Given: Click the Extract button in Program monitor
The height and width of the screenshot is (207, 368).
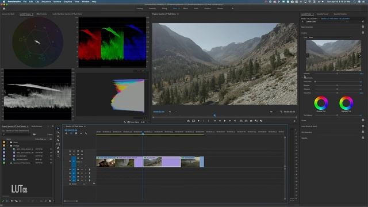Looking at the screenshot, I should [246, 121].
